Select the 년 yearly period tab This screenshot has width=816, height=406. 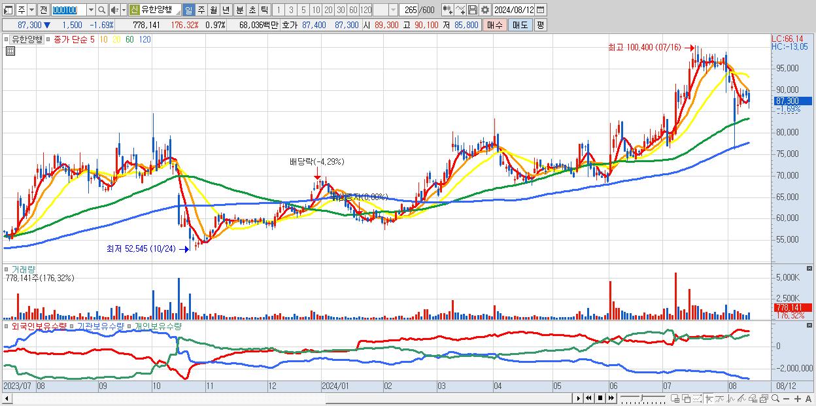226,10
